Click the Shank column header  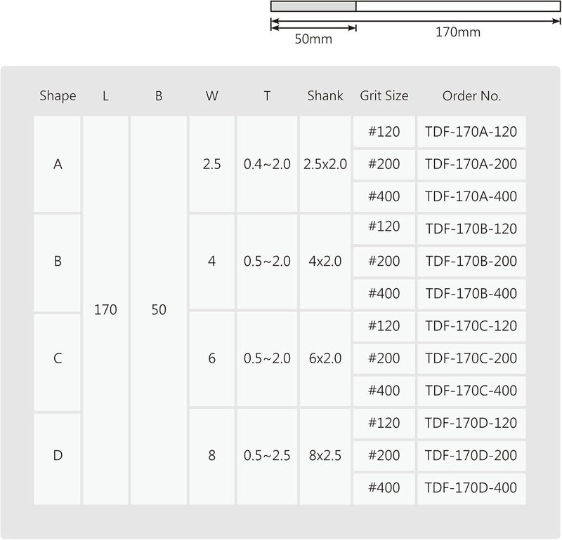click(325, 96)
